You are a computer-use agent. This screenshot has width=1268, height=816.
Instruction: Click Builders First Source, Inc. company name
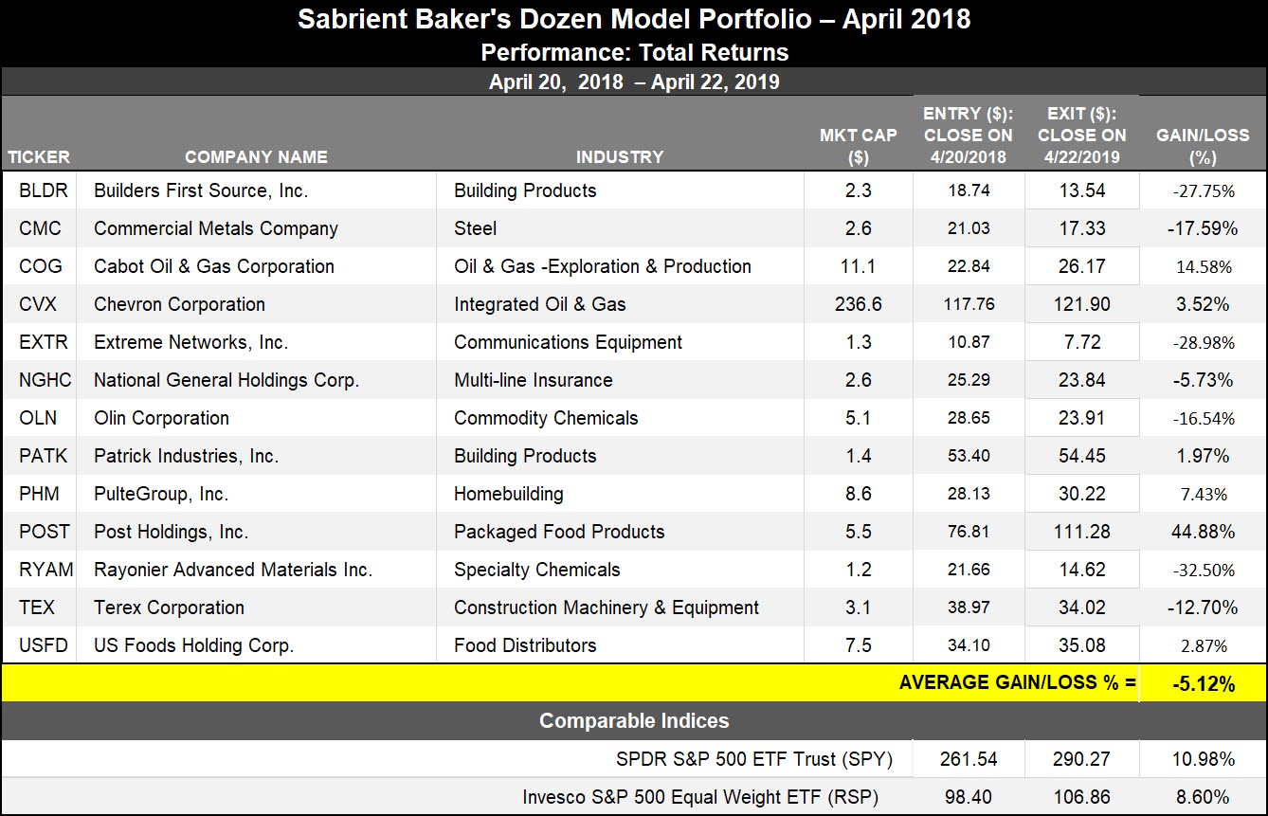coord(201,190)
